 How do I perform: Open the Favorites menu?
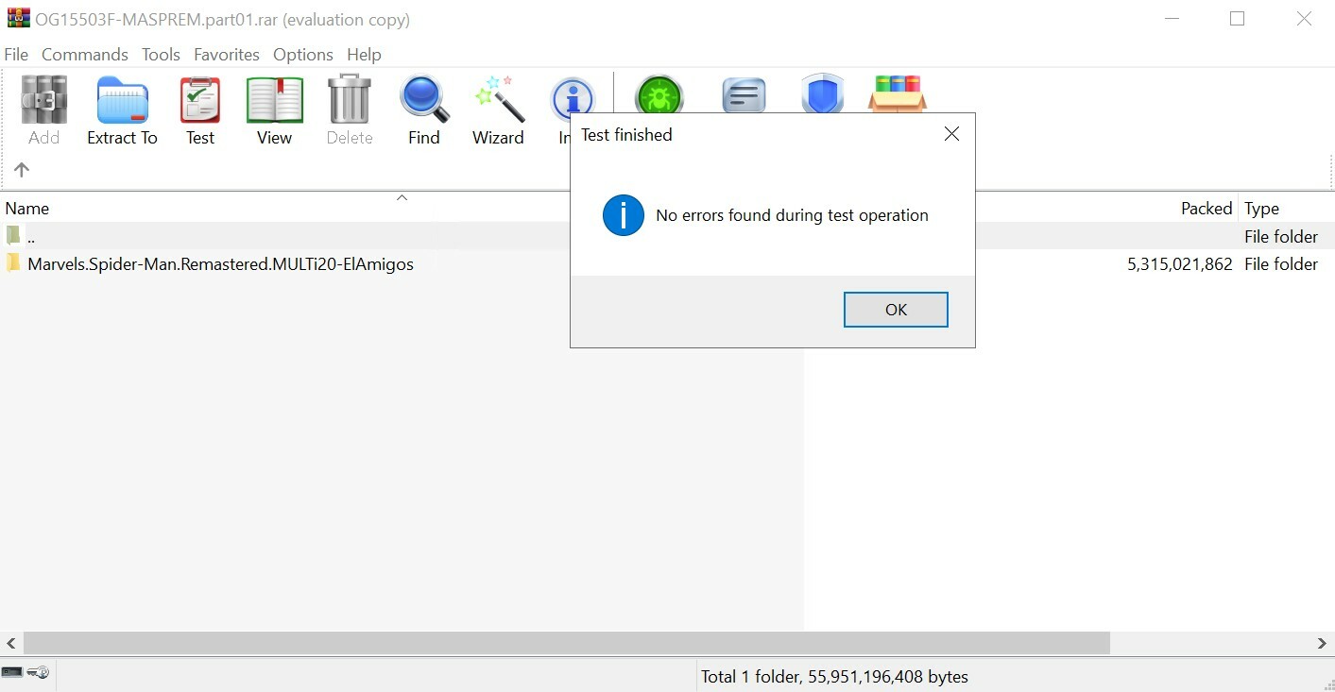[227, 55]
